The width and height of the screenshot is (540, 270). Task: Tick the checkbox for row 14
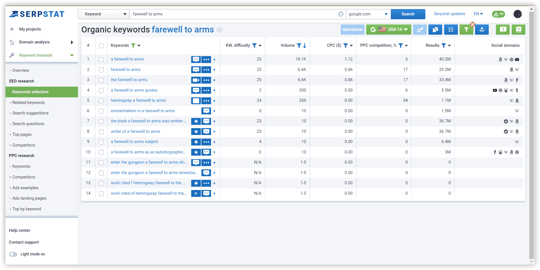[101, 194]
